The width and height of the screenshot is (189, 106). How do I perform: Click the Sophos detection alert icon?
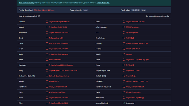[x=47, y=81]
